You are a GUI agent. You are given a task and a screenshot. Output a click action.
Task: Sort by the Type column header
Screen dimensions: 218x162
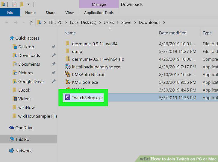point(207,33)
